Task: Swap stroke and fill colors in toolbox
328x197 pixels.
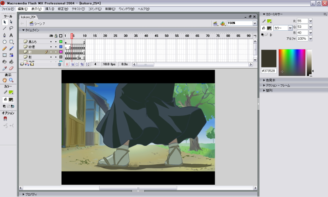Action: (x=13, y=106)
